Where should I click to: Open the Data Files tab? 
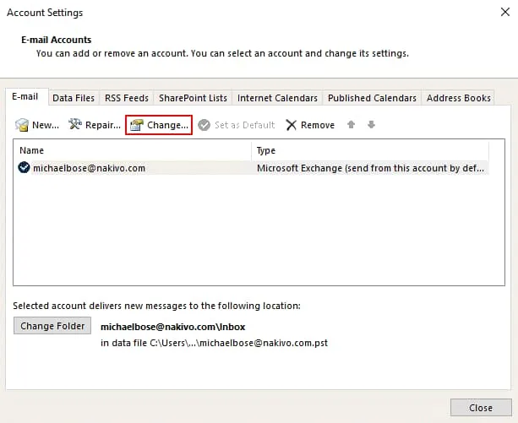(74, 98)
